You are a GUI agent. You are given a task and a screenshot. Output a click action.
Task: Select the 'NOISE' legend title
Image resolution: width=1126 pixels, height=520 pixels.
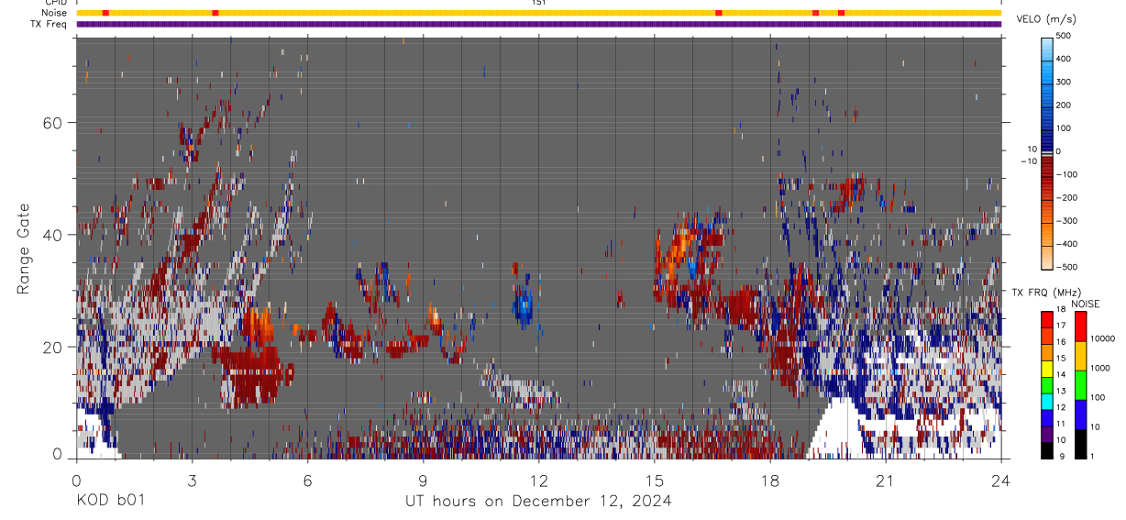pyautogui.click(x=1086, y=304)
